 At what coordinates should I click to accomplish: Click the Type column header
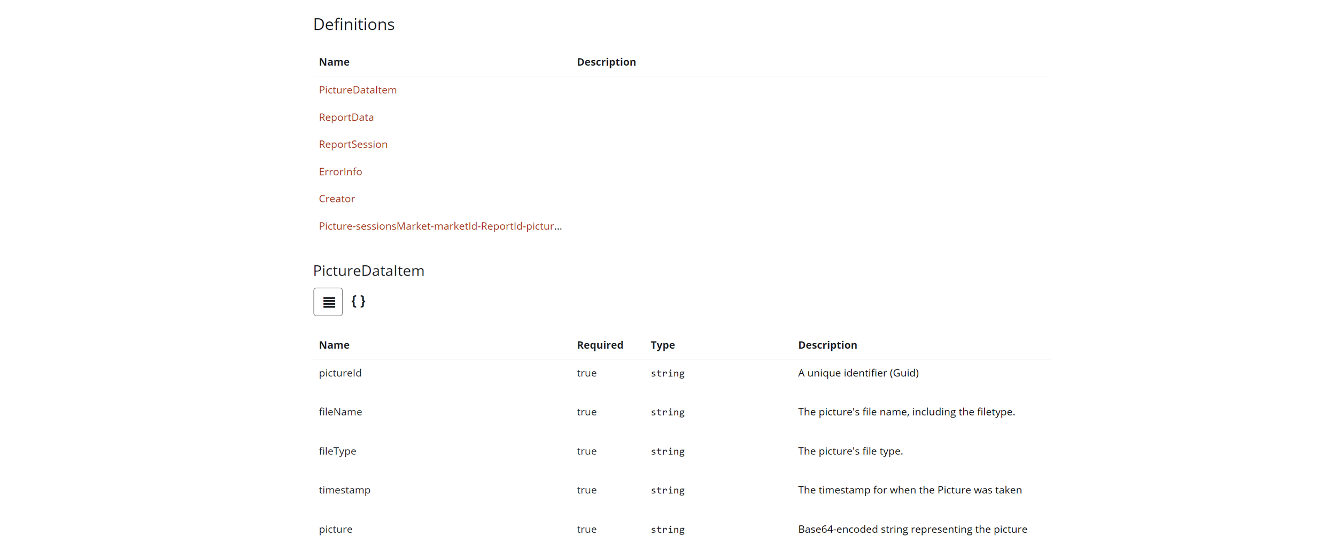point(662,345)
